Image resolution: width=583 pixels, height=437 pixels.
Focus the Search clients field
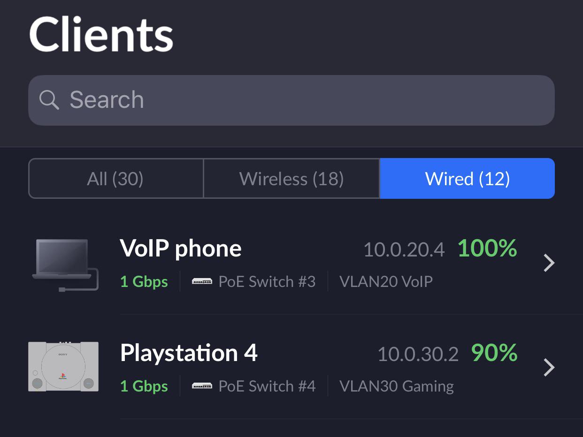click(x=300, y=100)
